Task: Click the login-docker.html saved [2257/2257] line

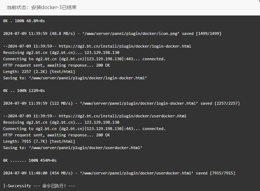Action: 121,103
